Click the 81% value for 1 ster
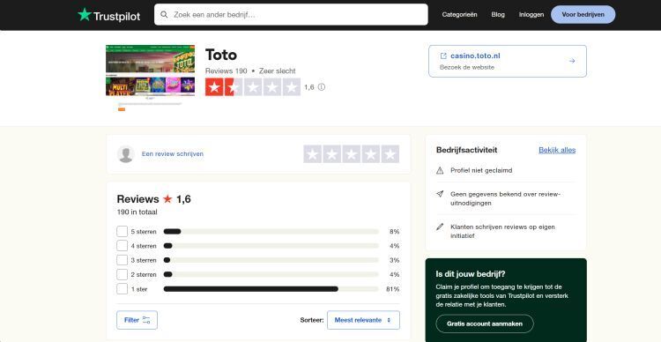 tap(392, 289)
